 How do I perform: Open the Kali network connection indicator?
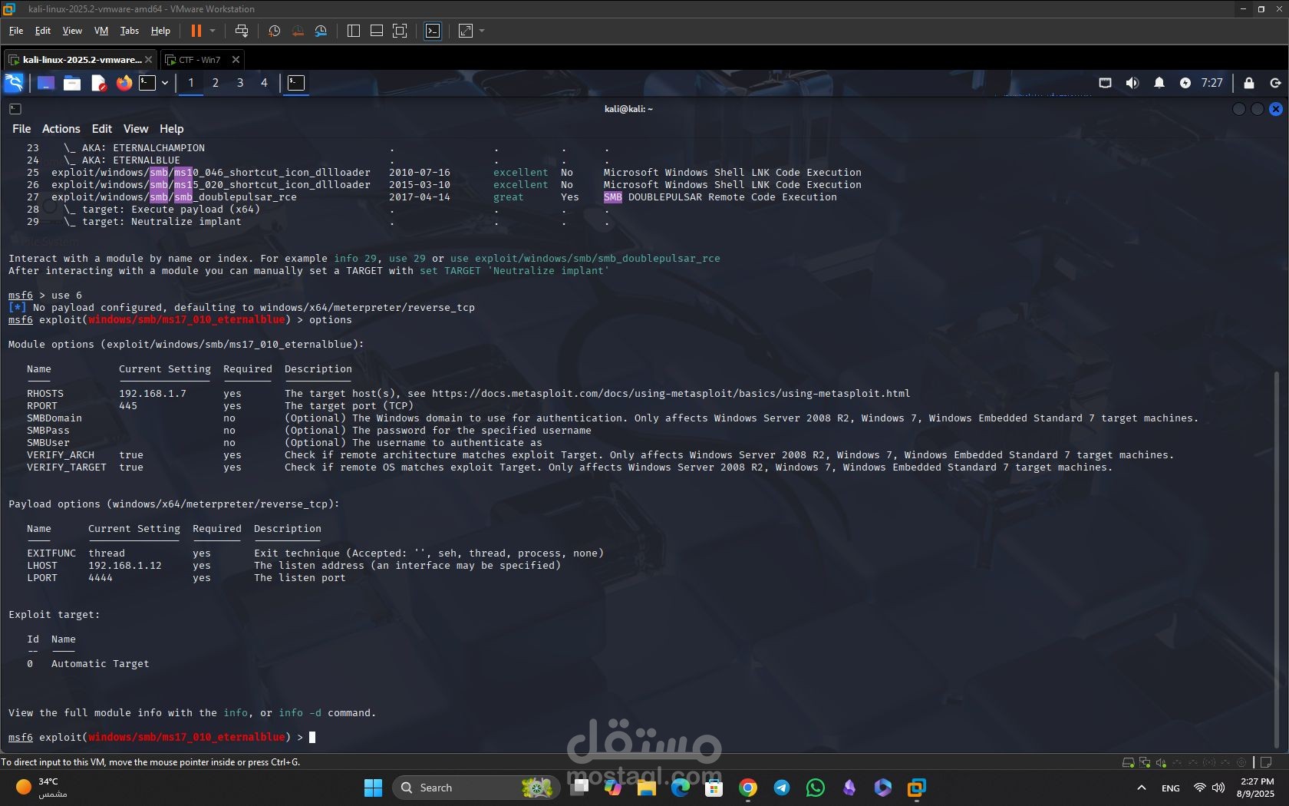1105,83
